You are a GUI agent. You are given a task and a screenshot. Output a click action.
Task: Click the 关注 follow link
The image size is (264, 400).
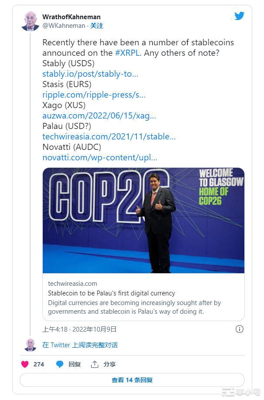tap(97, 26)
